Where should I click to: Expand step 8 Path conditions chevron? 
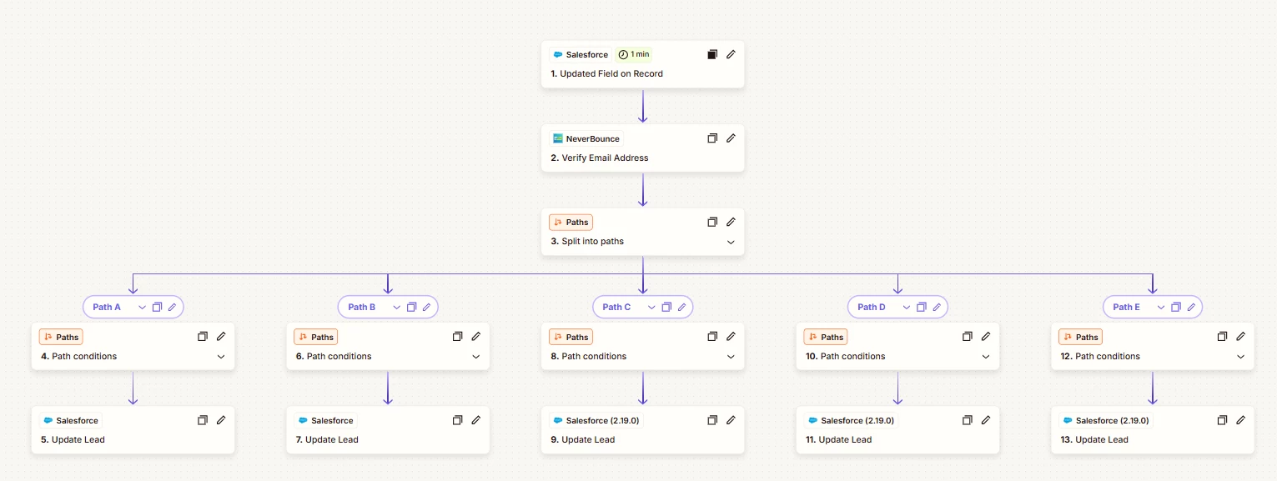pyautogui.click(x=731, y=357)
